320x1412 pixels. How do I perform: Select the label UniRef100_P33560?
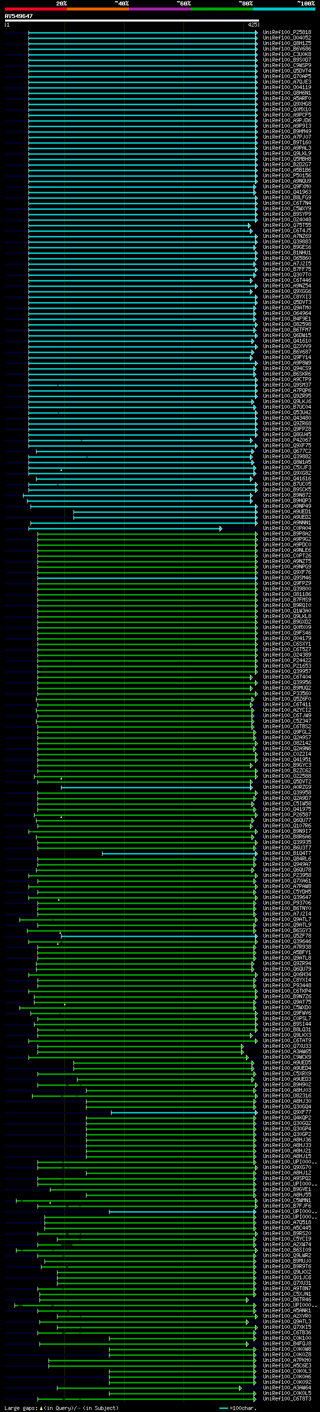287,693
